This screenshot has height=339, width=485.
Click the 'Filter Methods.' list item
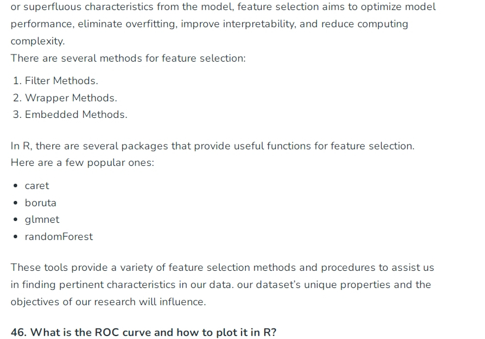coord(61,81)
